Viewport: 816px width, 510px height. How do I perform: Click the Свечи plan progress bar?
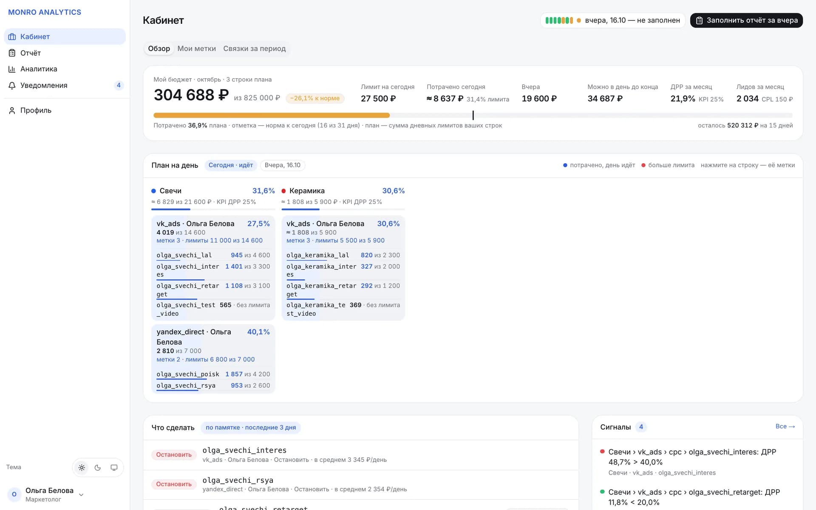[213, 209]
